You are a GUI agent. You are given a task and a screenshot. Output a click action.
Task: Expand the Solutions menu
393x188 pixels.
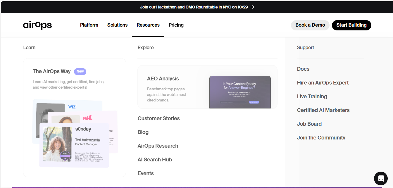coord(117,25)
